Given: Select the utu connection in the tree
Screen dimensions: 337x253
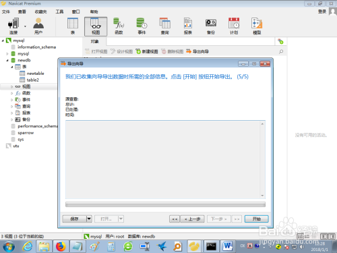Looking at the screenshot, I should point(16,146).
